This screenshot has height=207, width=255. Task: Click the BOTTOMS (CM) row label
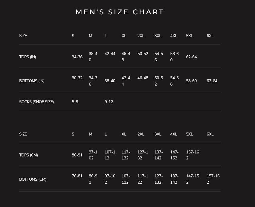[x=33, y=179]
